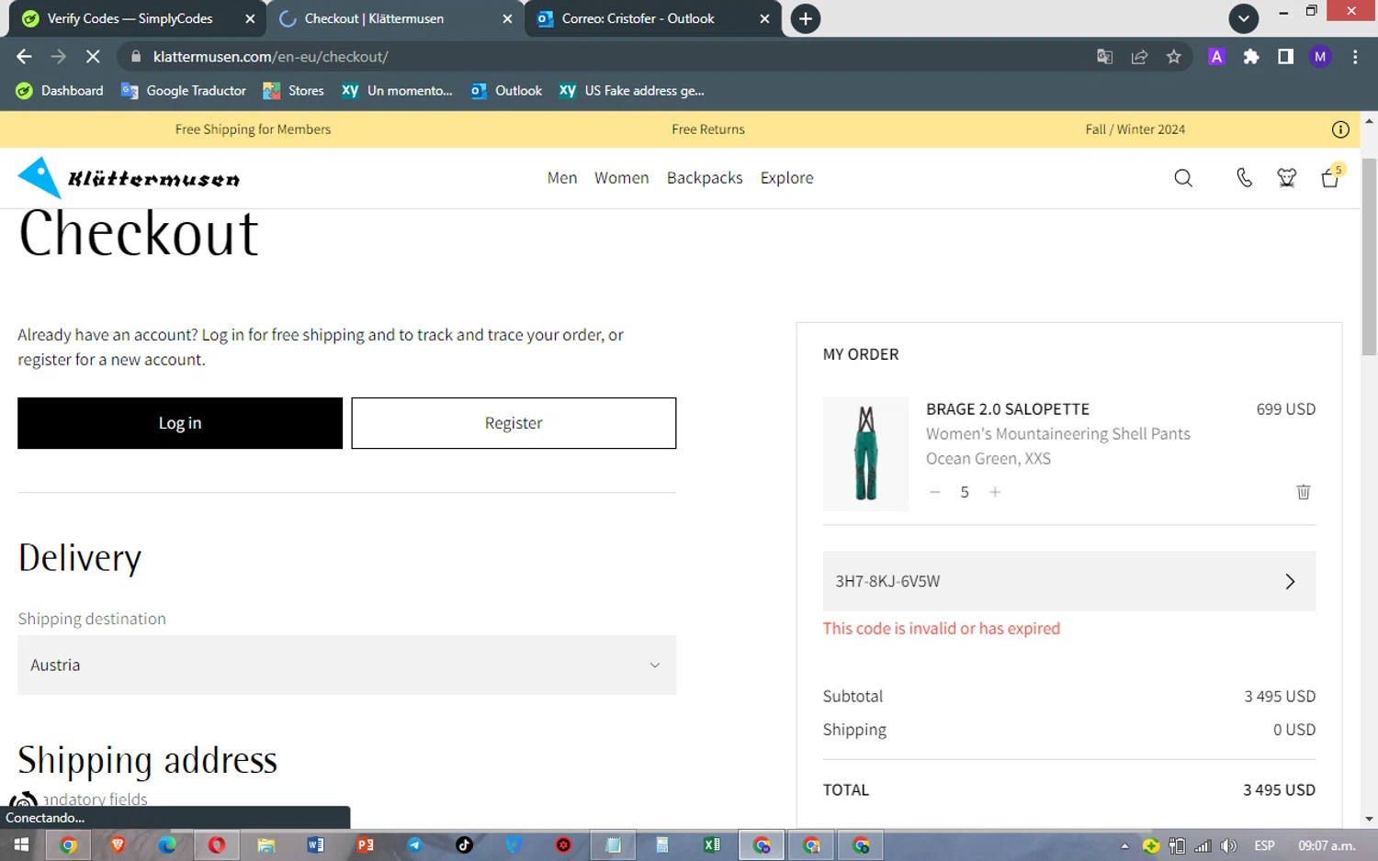Open Microsoft Edge from the taskbar

click(167, 845)
